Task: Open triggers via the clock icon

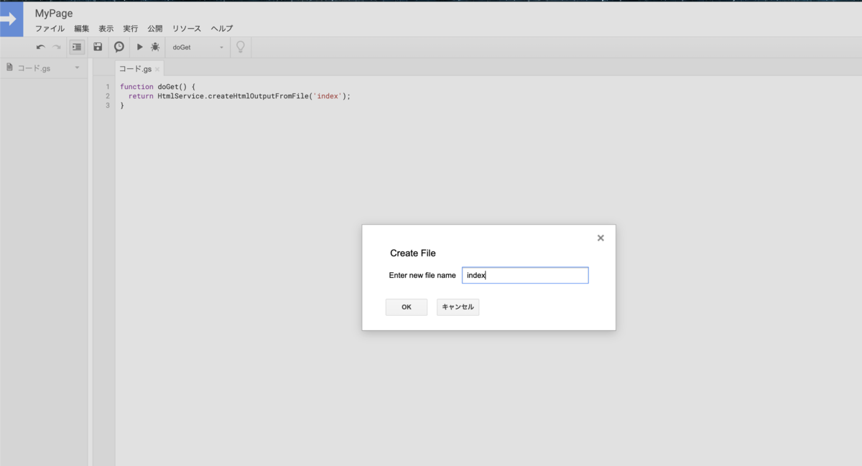Action: (x=119, y=47)
